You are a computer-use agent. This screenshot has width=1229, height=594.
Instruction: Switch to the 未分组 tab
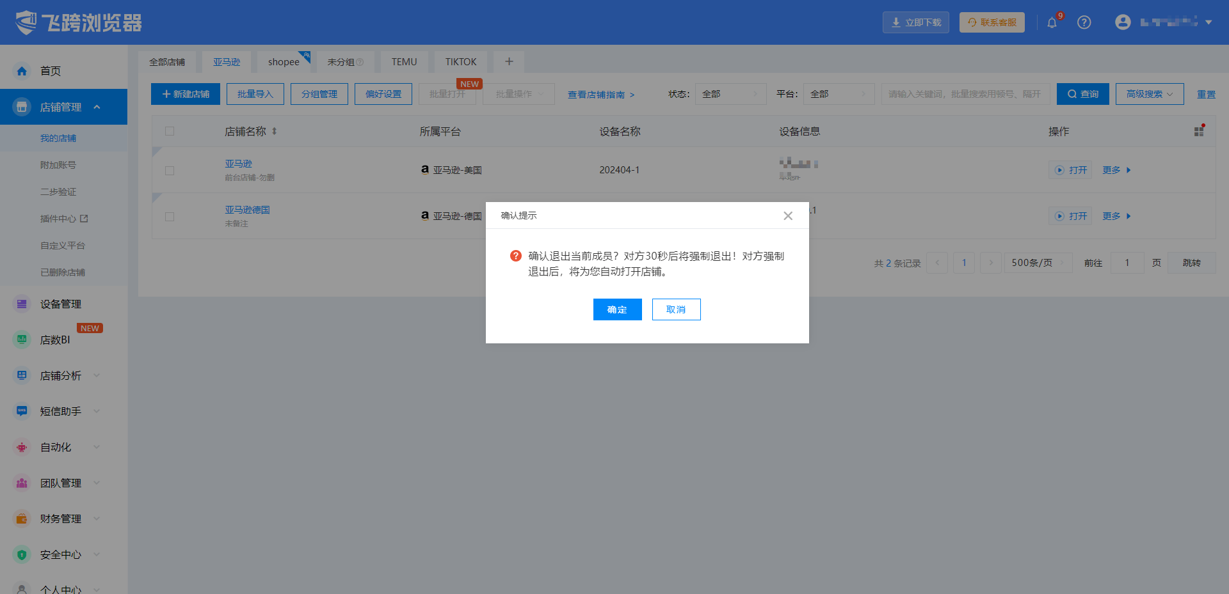tap(345, 62)
